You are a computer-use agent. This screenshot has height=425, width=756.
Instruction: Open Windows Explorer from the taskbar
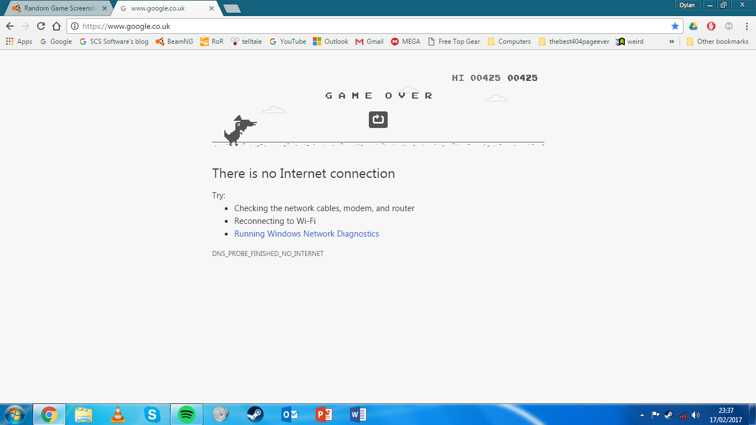click(84, 414)
